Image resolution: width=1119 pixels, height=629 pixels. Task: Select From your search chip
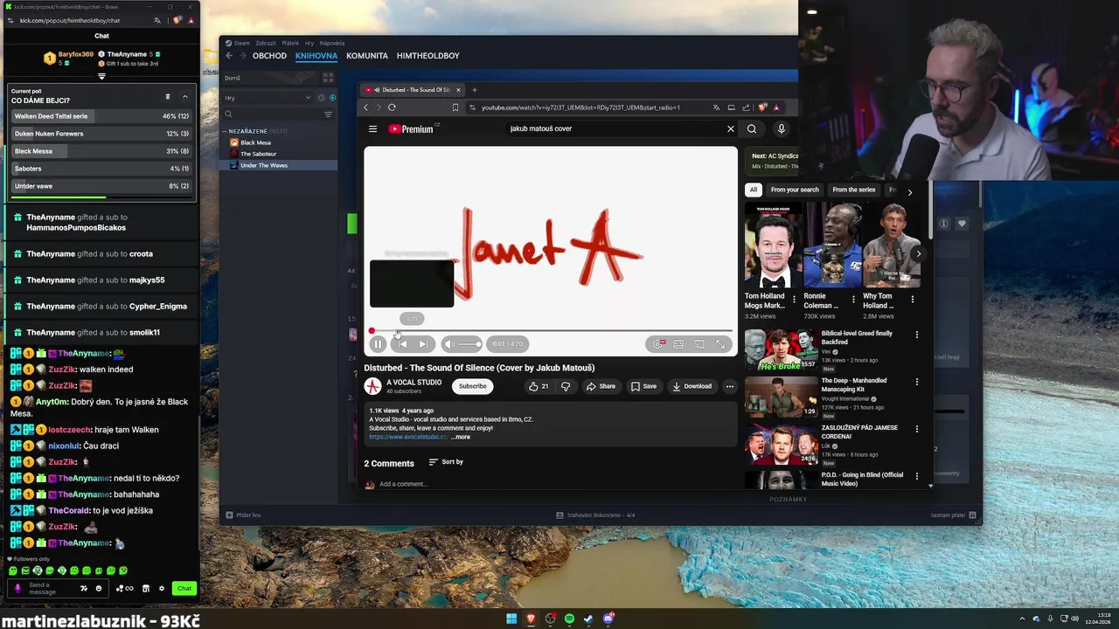point(795,190)
